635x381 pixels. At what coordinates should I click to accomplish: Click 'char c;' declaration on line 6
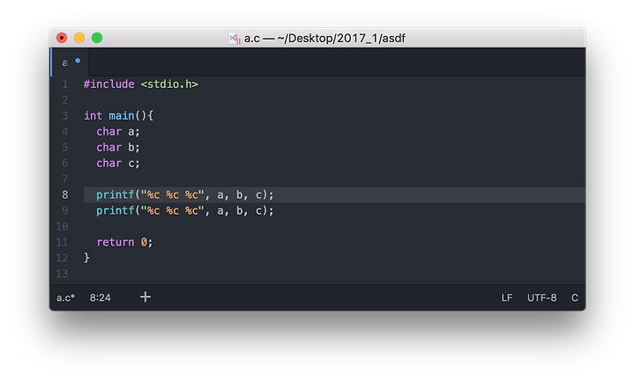pyautogui.click(x=118, y=164)
